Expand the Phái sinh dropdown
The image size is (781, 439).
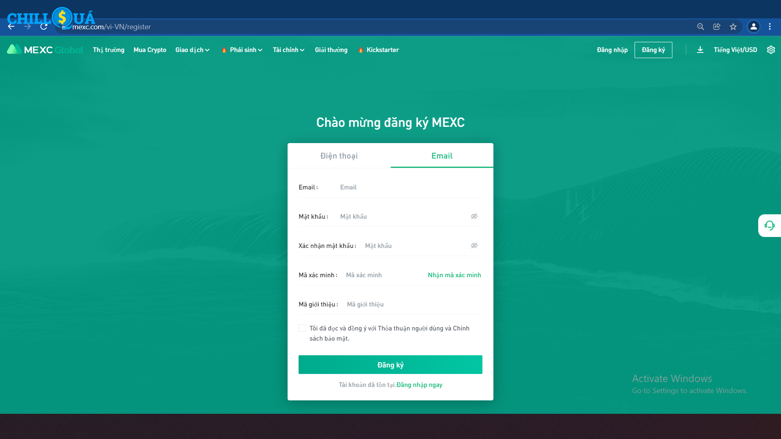246,50
